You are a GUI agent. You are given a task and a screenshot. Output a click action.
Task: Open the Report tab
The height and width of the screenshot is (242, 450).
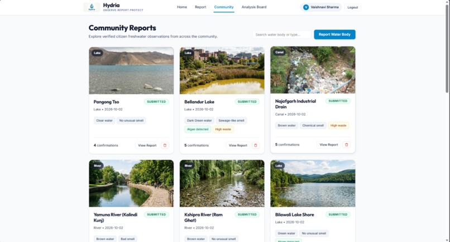pos(200,7)
